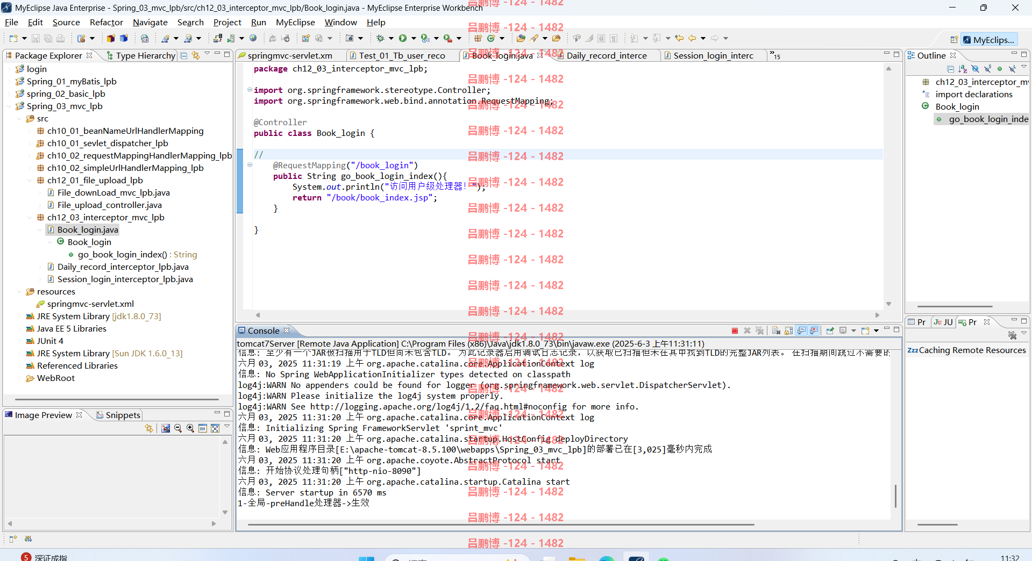This screenshot has width=1032, height=561.
Task: Toggle Hide Non-Public Members in Outline
Action: (1000, 69)
